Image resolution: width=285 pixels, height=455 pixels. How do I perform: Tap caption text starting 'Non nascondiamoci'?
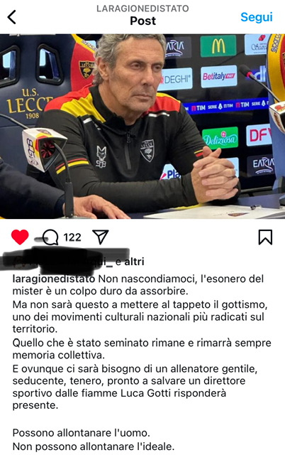[x=138, y=285]
